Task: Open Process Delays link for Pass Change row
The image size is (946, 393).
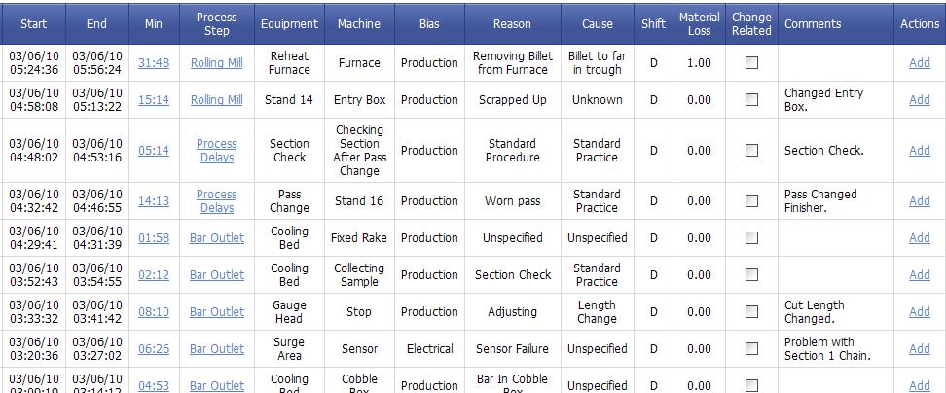Action: click(217, 200)
